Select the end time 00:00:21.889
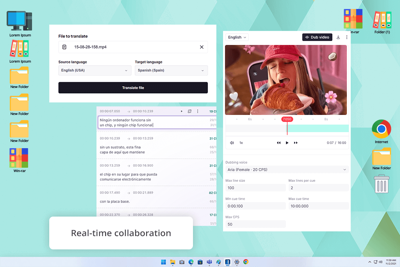Screen dimensions: 400x267 143,192
